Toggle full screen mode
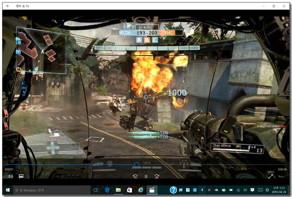 [x=271, y=176]
